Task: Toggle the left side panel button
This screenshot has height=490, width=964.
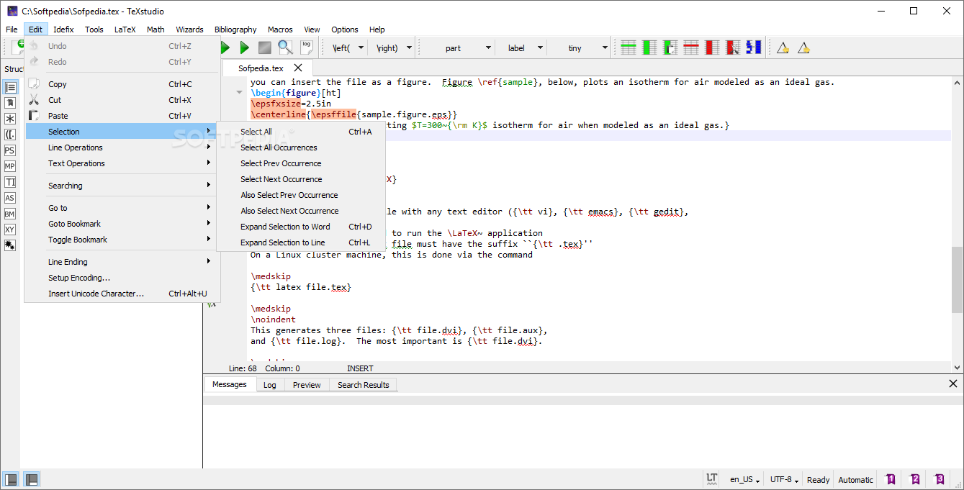Action: [12, 479]
